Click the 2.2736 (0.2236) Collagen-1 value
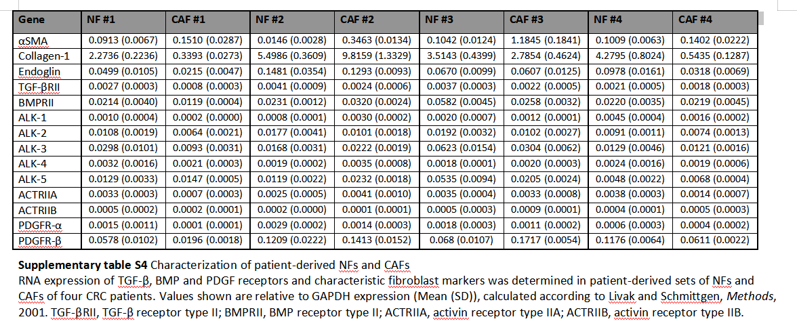 (123, 56)
